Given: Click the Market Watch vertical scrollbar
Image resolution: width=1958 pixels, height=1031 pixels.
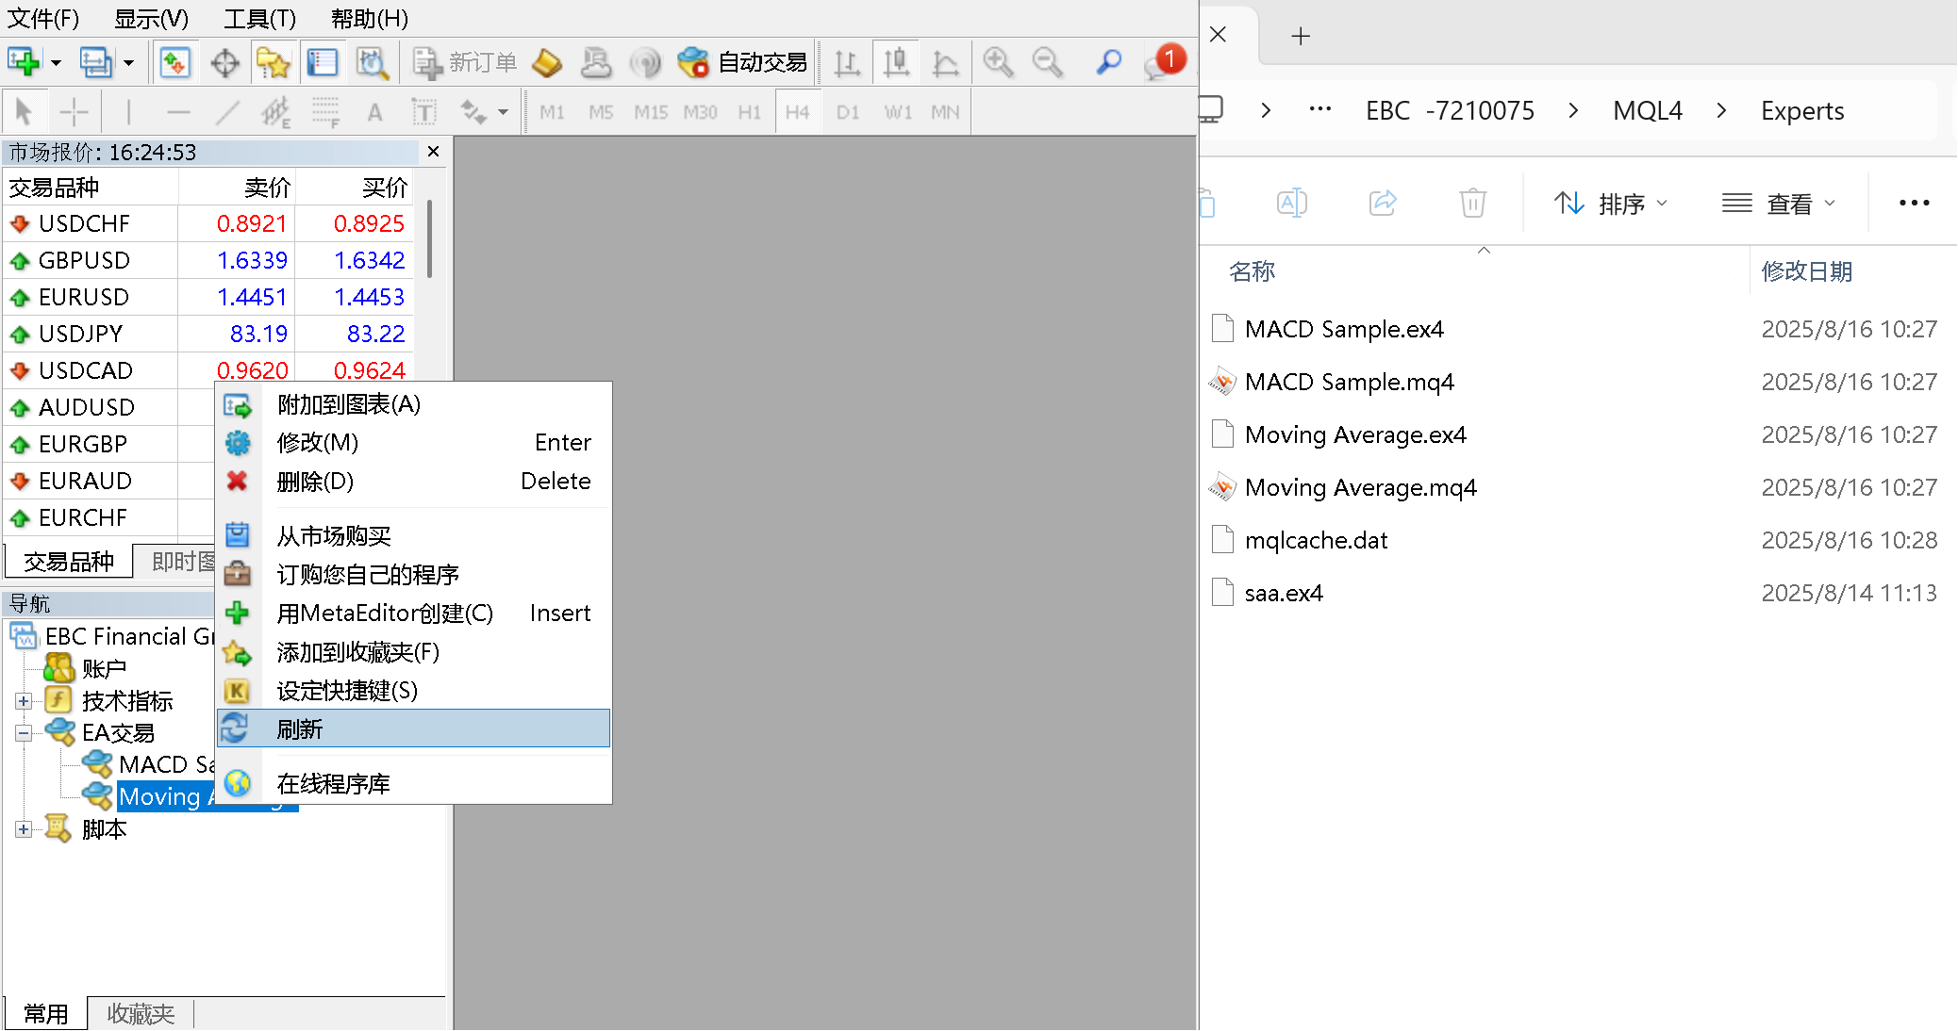Looking at the screenshot, I should [x=430, y=239].
